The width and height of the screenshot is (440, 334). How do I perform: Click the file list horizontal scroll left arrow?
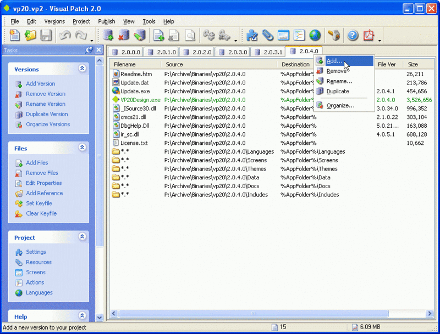(x=114, y=313)
